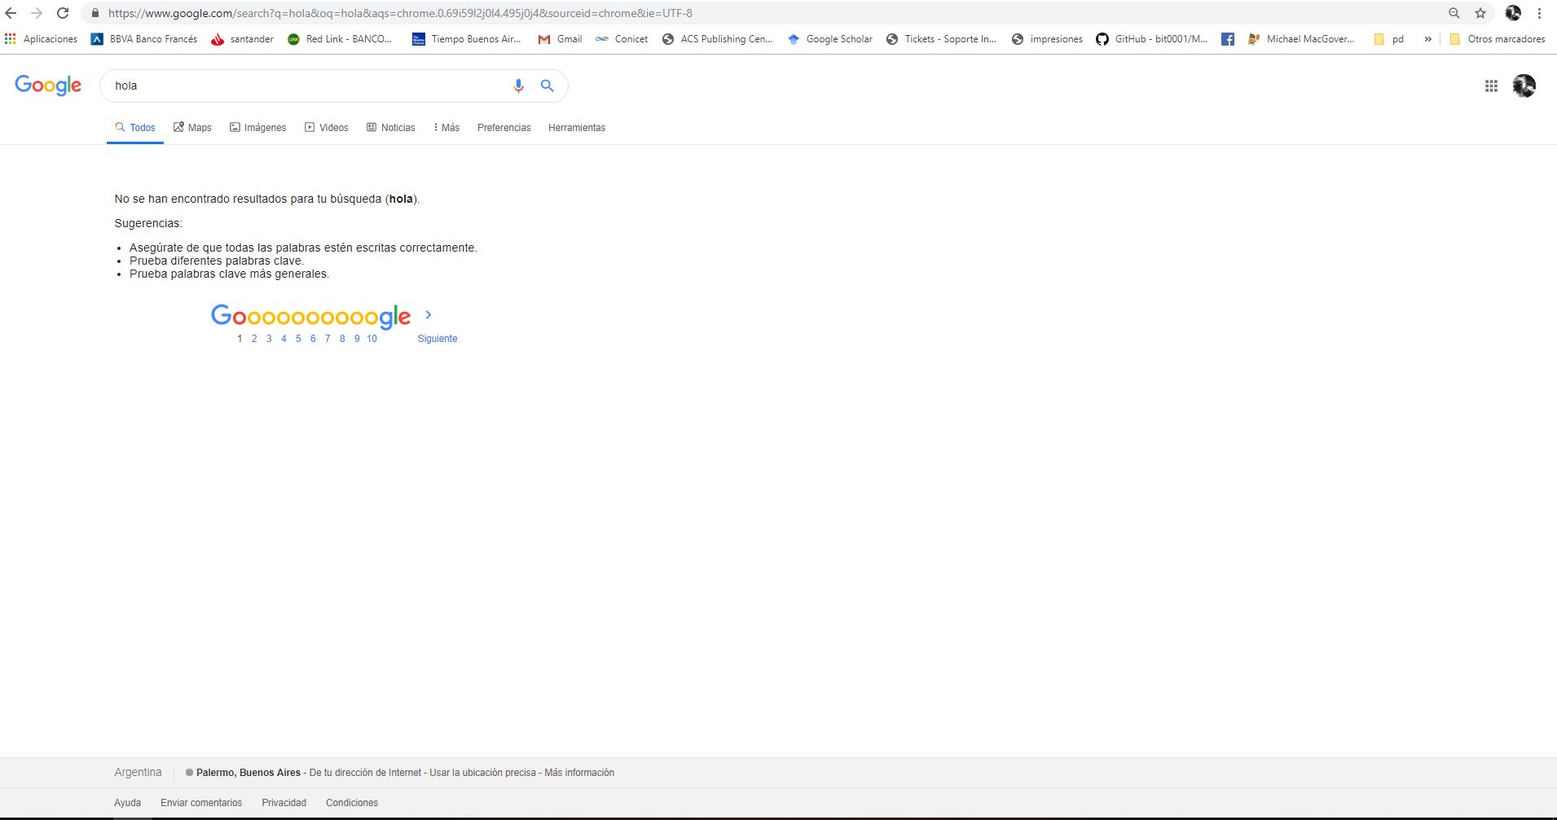Viewport: 1557px width, 820px height.
Task: Click the address bar URL
Action: coord(400,13)
